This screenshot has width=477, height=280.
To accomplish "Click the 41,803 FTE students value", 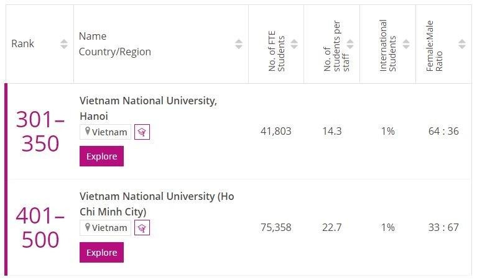I will (x=276, y=132).
